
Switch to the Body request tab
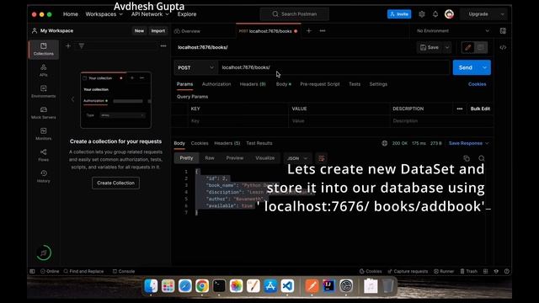click(x=283, y=84)
